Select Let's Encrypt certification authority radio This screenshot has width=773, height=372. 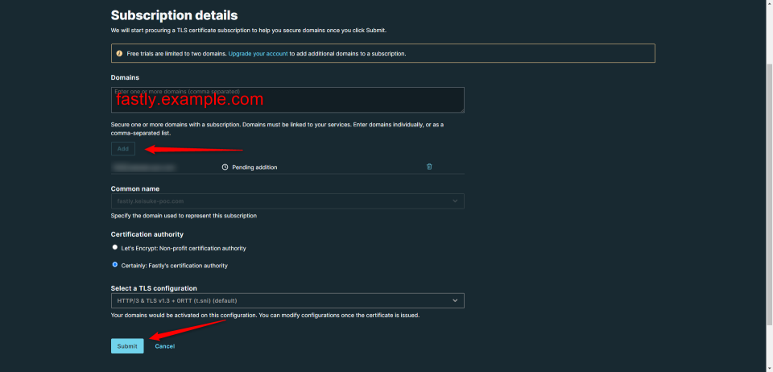coord(115,248)
